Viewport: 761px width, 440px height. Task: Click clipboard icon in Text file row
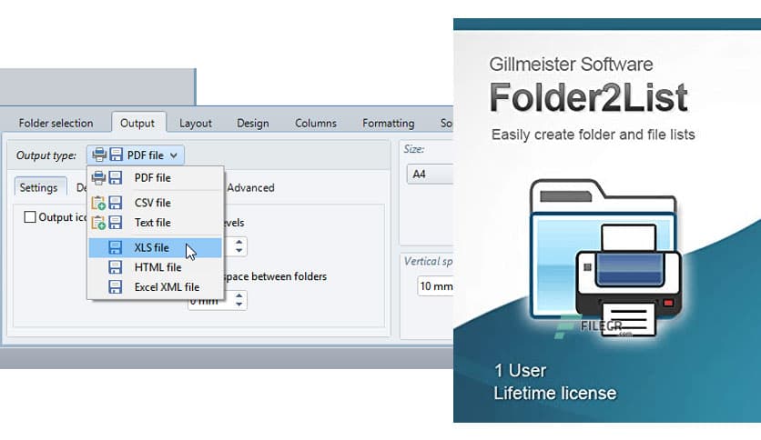[x=98, y=223]
